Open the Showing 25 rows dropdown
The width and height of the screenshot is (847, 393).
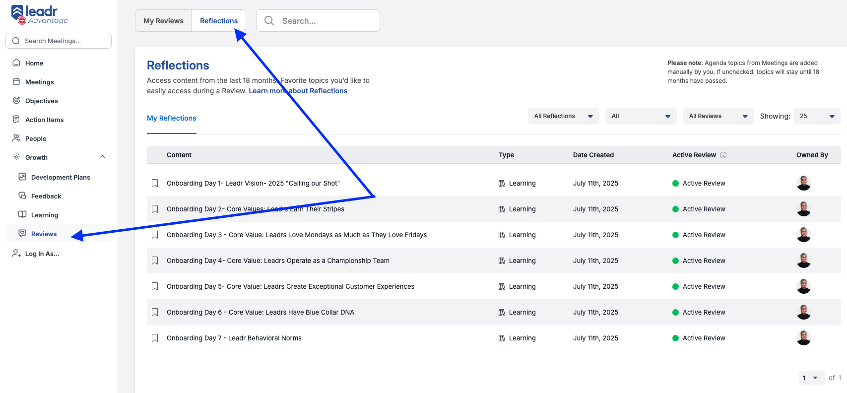pyautogui.click(x=817, y=116)
